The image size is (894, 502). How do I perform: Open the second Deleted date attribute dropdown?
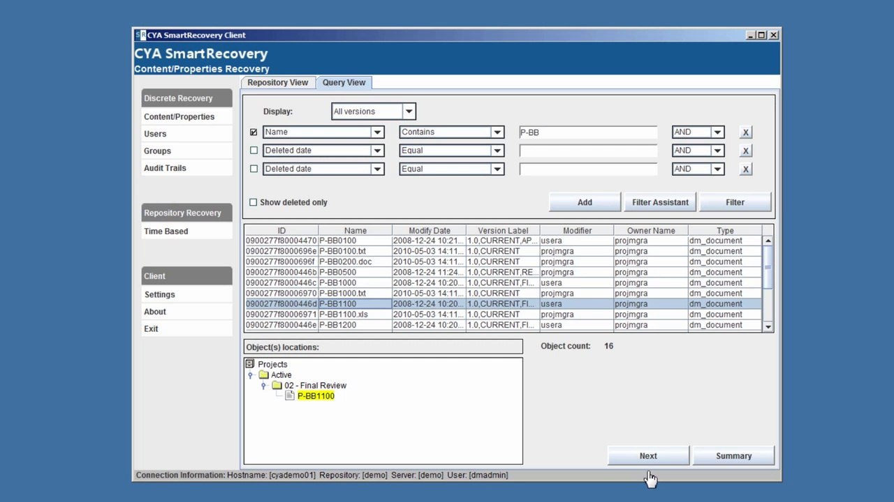tap(377, 169)
